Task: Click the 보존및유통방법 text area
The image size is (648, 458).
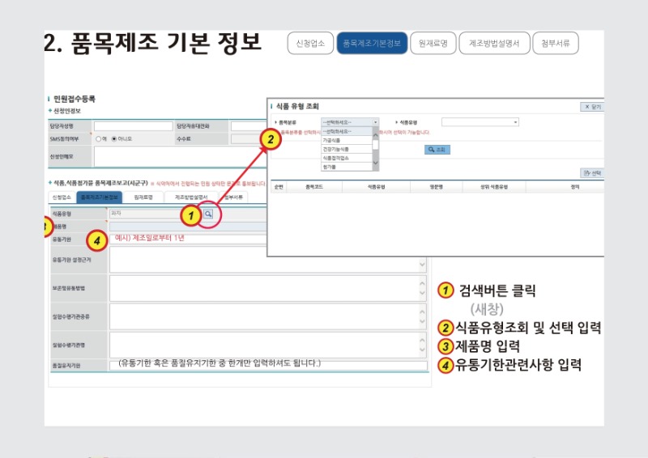Action: click(x=267, y=288)
